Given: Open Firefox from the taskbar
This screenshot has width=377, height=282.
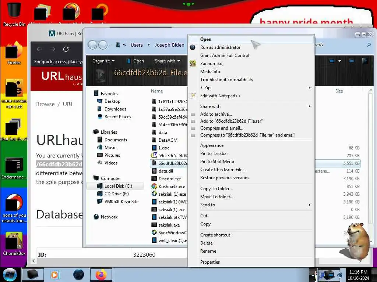Looking at the screenshot, I should pos(101,275).
